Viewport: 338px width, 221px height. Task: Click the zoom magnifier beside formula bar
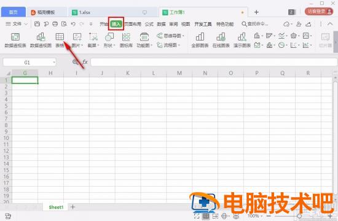75,62
